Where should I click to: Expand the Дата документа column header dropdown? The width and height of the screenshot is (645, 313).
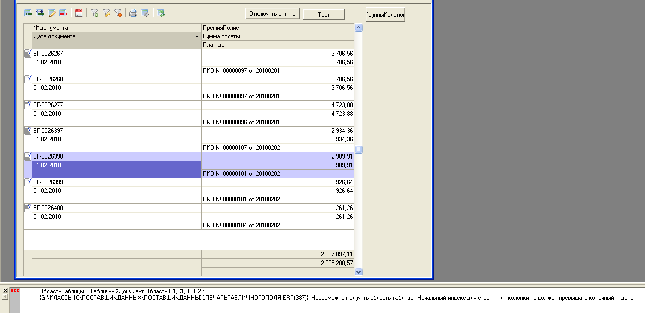[197, 37]
